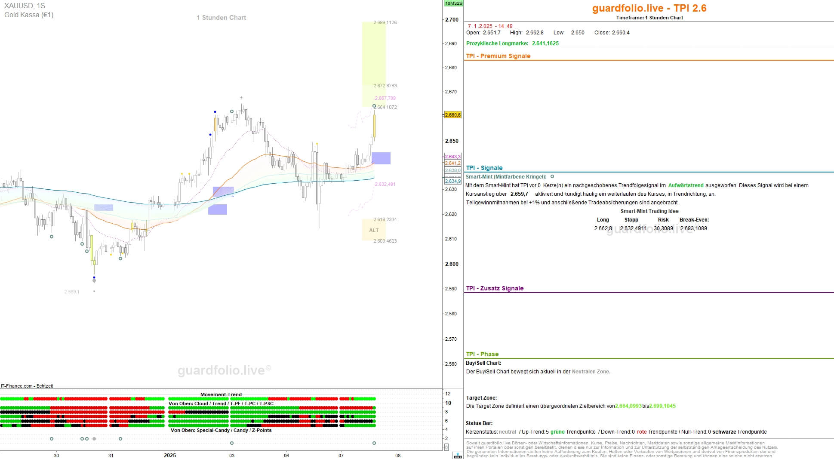Click the Cloud / Trend / T-PE legend text
The image size is (834, 459).
coord(221,404)
